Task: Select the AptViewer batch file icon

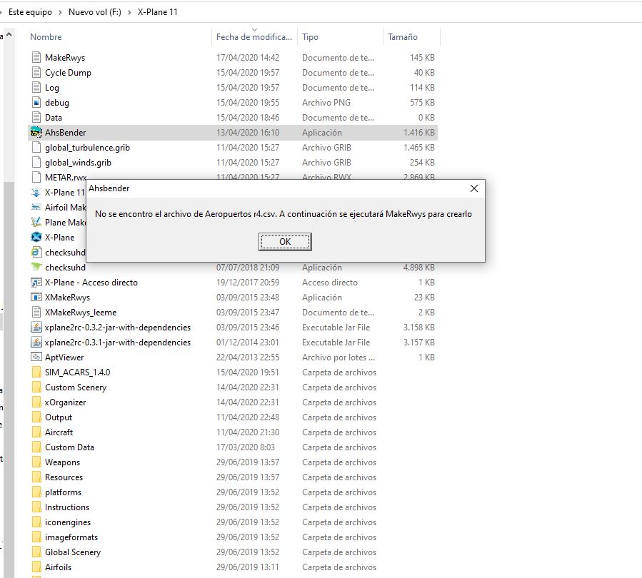Action: (x=36, y=358)
